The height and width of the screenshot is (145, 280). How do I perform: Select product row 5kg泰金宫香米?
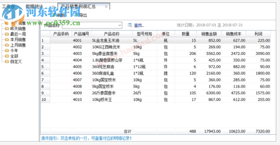coord(156,54)
